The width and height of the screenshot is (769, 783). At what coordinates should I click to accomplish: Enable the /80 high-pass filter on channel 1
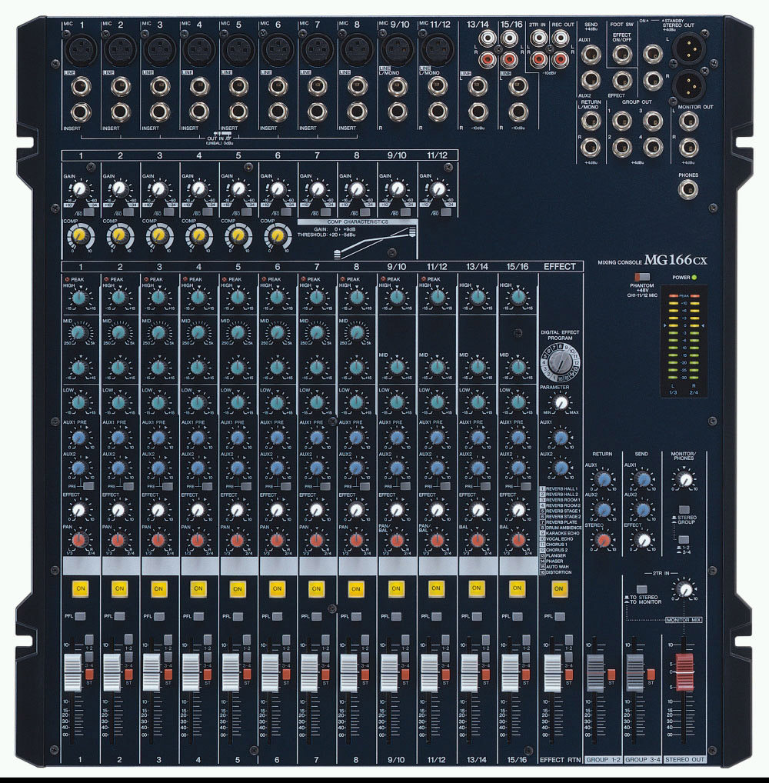coord(89,213)
